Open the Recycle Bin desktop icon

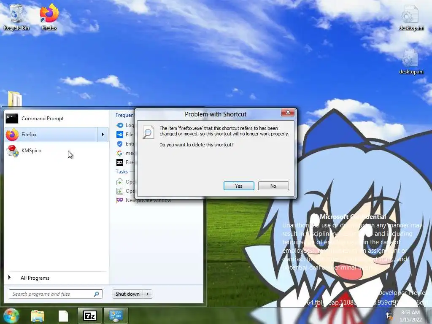tap(16, 17)
